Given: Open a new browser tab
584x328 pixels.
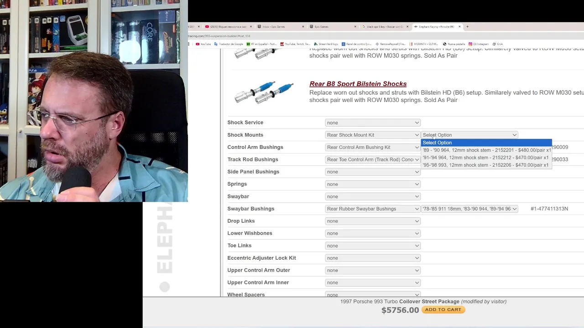Looking at the screenshot, I should click(467, 26).
